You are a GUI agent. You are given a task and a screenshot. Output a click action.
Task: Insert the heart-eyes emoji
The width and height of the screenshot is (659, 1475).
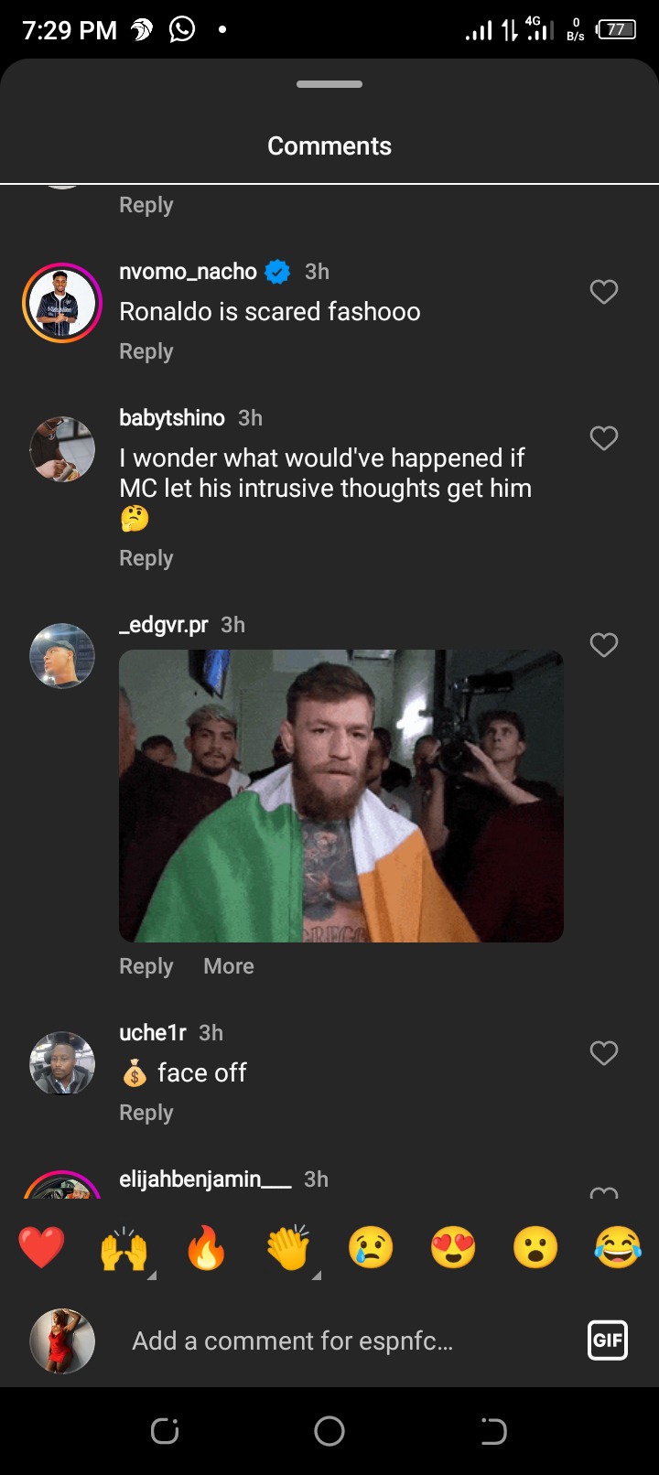(x=453, y=1247)
